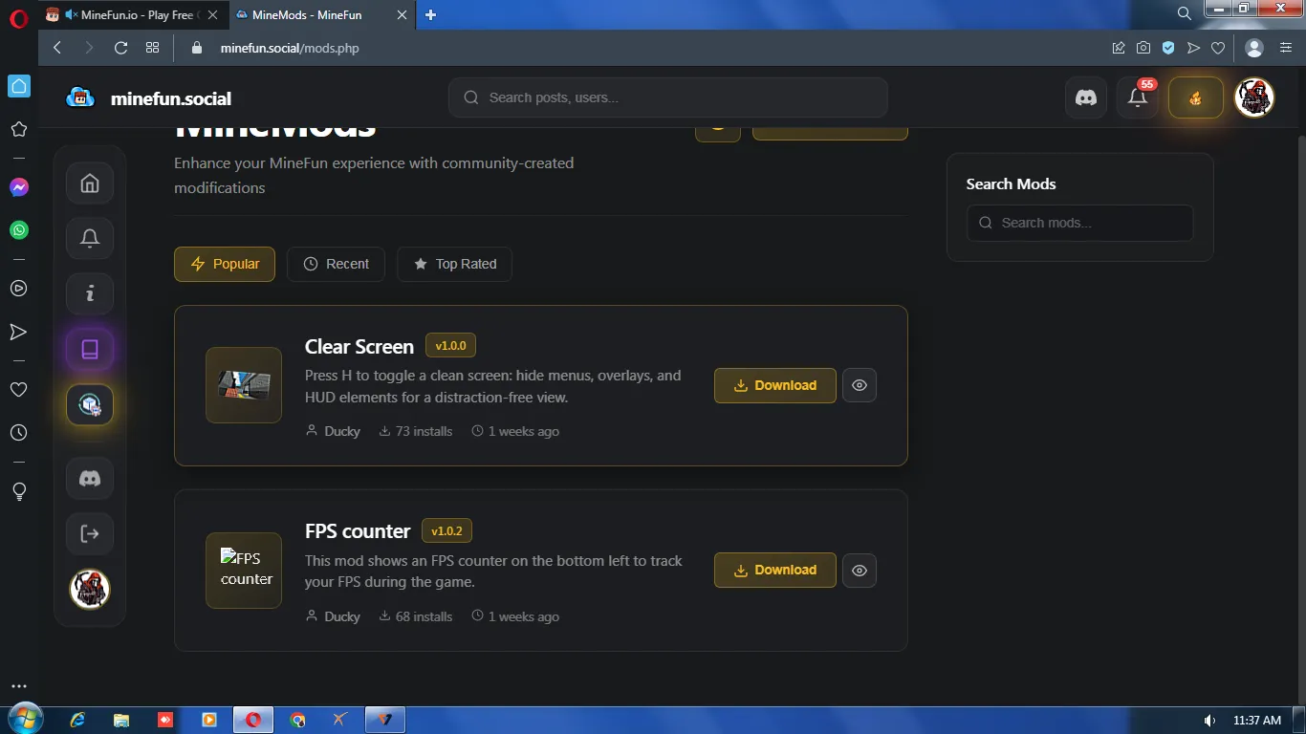This screenshot has width=1306, height=734.
Task: Download the FPS counter mod
Action: [x=775, y=570]
